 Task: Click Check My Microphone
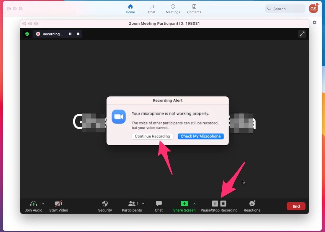(201, 136)
